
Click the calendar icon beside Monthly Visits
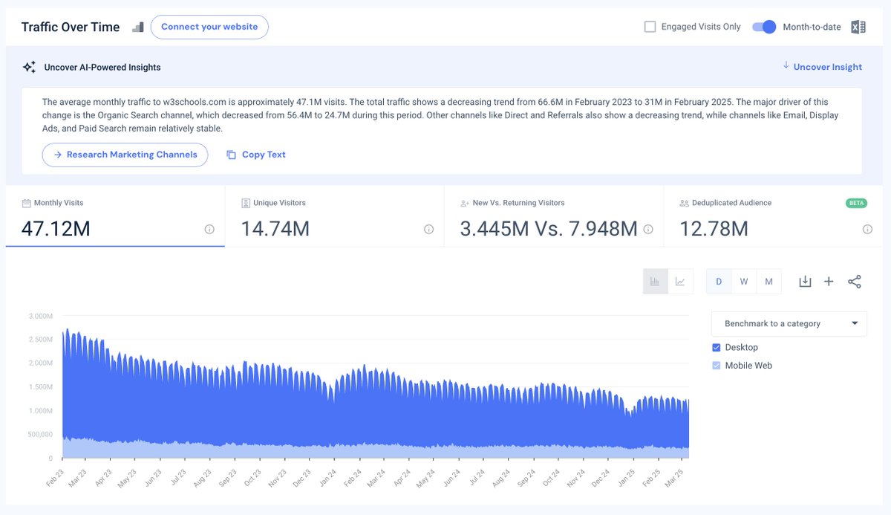pos(27,203)
